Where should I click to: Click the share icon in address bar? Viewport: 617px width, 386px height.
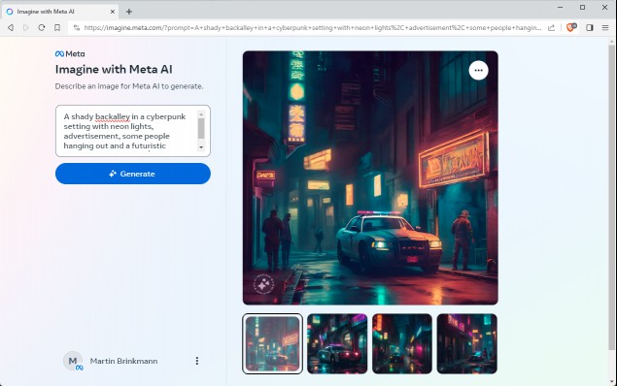click(x=551, y=27)
